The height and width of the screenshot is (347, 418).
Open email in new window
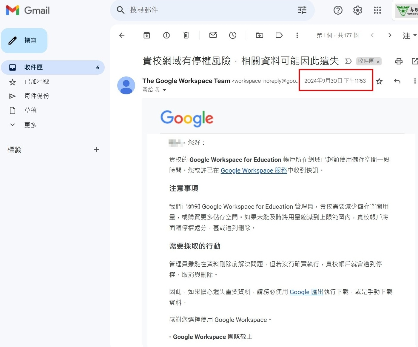click(x=415, y=61)
